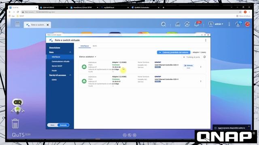The height and width of the screenshot is (145, 259).
Task: Open the three-dot menu of Rete e switch virtuale window
Action: coord(206,40)
